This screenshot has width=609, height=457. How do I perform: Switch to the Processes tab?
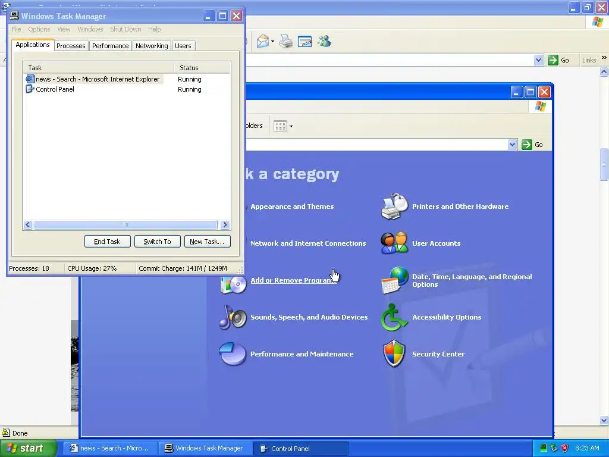tap(71, 46)
